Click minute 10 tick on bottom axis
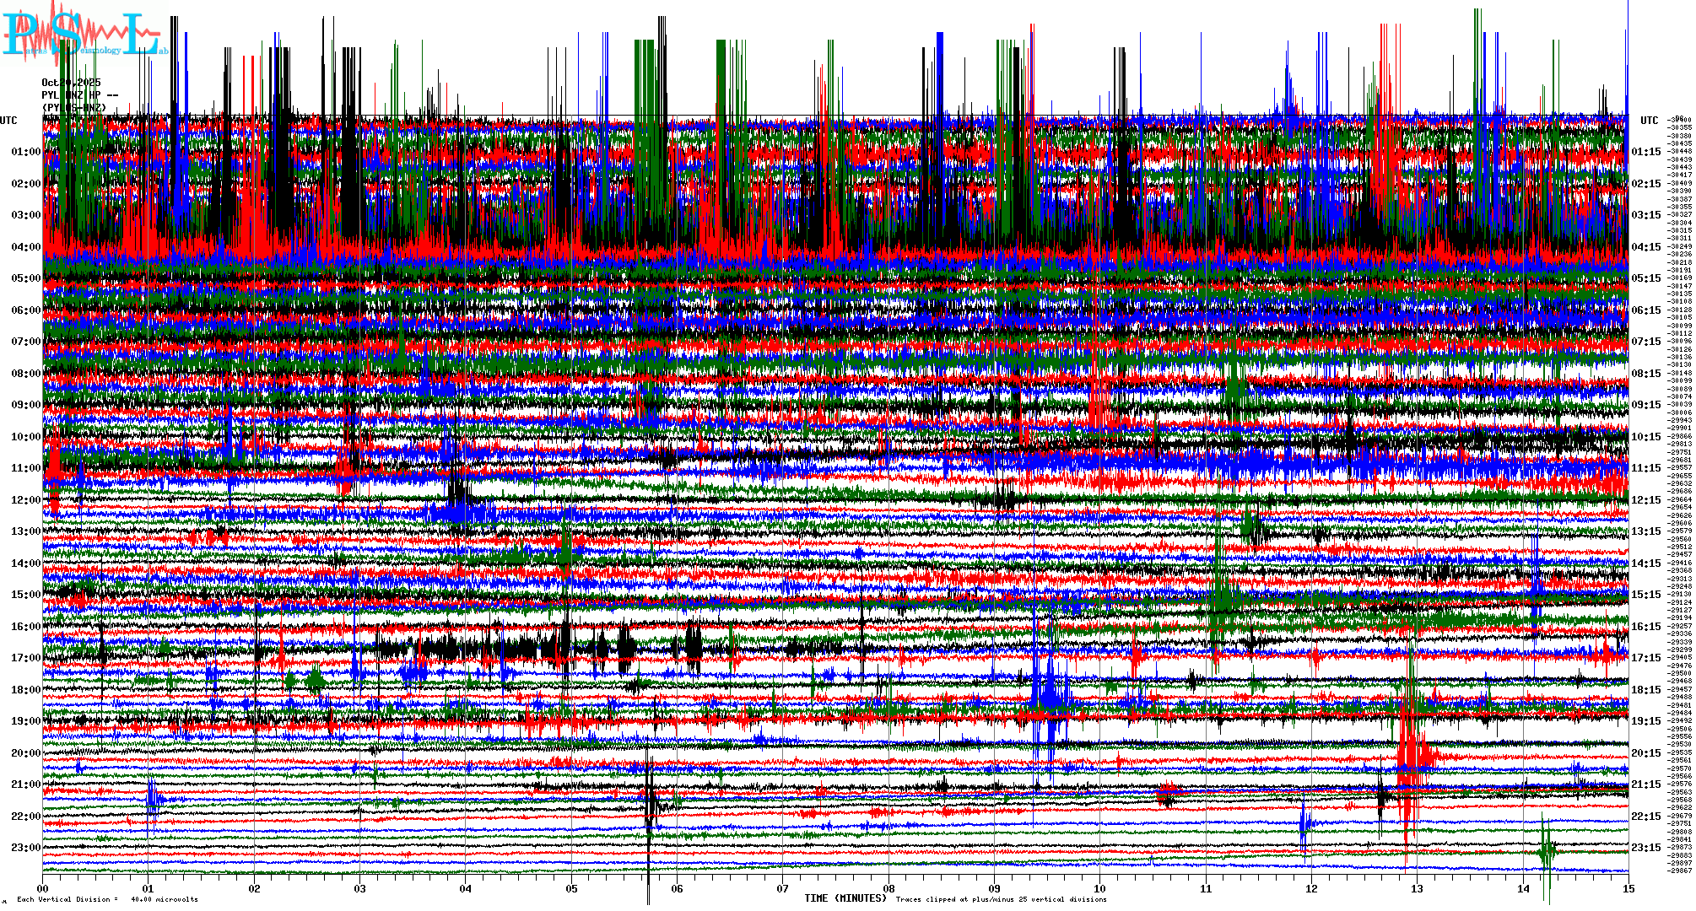Viewport: 1696px width, 911px height. 1099,888
